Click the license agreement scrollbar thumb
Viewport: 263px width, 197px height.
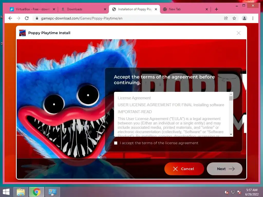coord(231,98)
